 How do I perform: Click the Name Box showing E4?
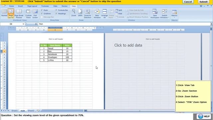[x=11, y=24]
